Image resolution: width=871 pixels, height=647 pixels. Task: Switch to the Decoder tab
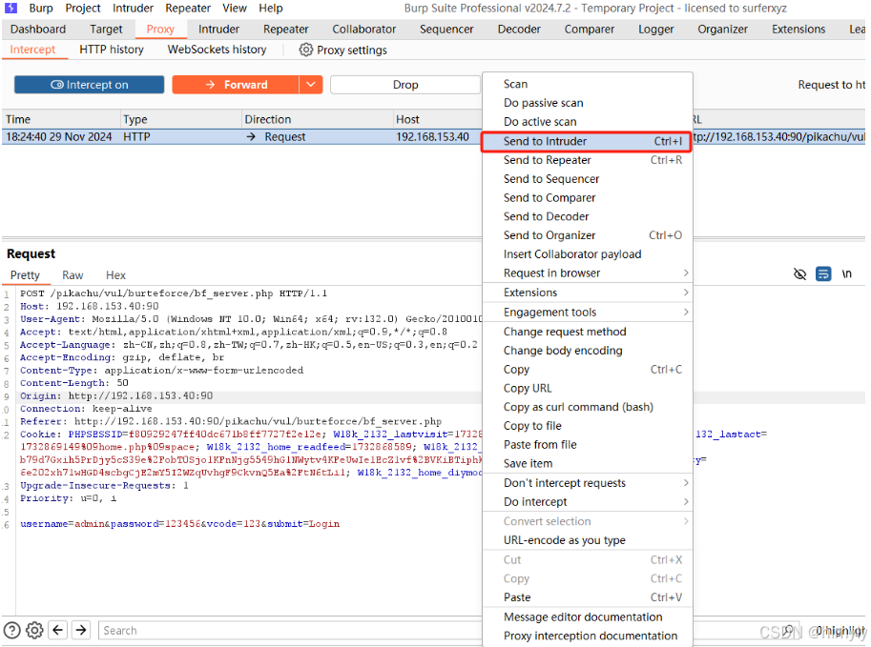pyautogui.click(x=519, y=30)
